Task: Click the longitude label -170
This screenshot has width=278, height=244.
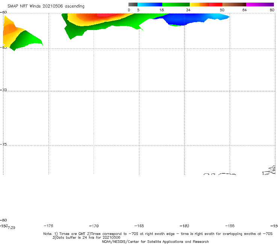Action: 94,226
